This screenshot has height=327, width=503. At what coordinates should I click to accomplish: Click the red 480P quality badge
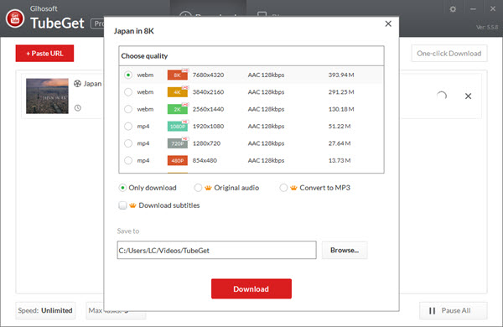pyautogui.click(x=178, y=160)
